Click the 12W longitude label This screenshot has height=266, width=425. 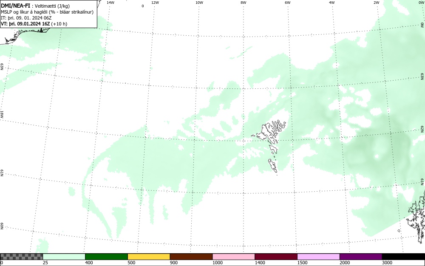click(x=155, y=3)
